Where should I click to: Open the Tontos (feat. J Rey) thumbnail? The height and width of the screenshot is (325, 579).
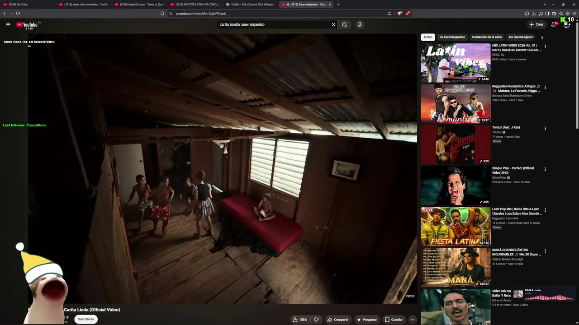pyautogui.click(x=456, y=144)
